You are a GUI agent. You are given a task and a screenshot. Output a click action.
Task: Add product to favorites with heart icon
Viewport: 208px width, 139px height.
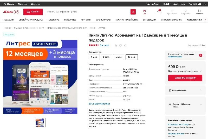point(120,45)
